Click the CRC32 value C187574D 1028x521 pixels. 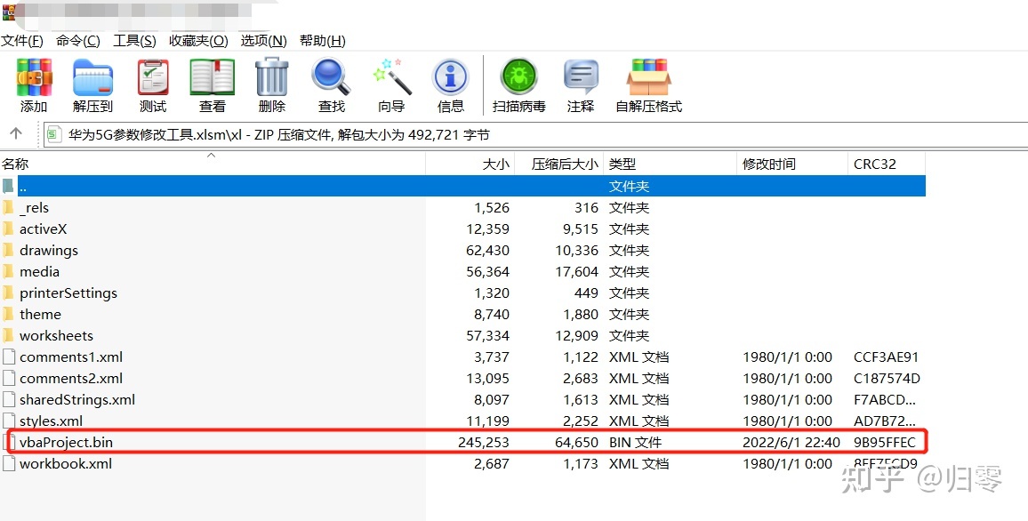tap(887, 378)
